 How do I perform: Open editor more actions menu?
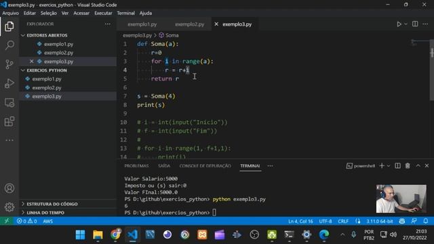425,24
